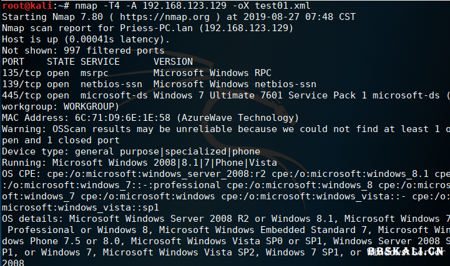The image size is (450, 266).
Task: Click the MAC address 6C:71:D9:6E:1E:58
Action: pos(114,118)
